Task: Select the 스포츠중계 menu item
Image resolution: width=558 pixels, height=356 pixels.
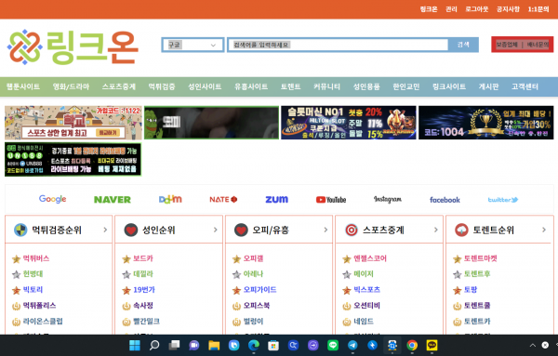Action: [119, 86]
